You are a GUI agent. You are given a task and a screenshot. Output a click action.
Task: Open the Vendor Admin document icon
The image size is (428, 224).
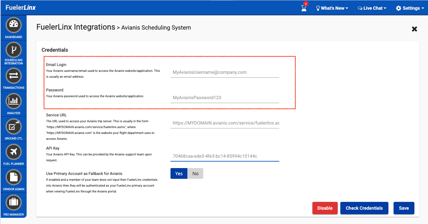point(14,177)
